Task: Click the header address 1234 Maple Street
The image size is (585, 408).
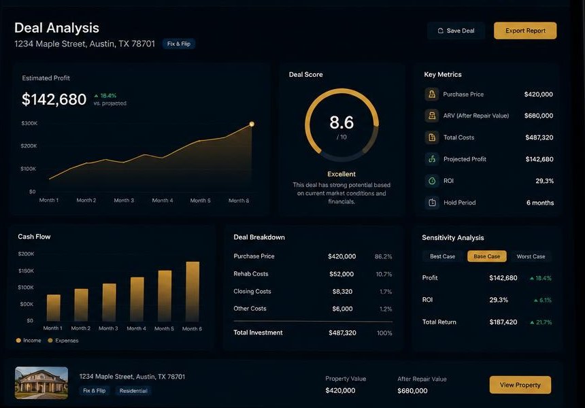Action: (85, 44)
